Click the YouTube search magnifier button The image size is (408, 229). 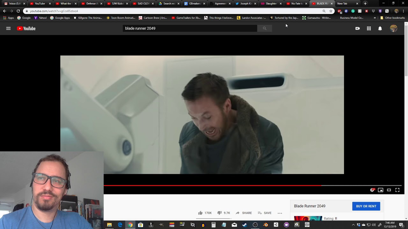[264, 28]
